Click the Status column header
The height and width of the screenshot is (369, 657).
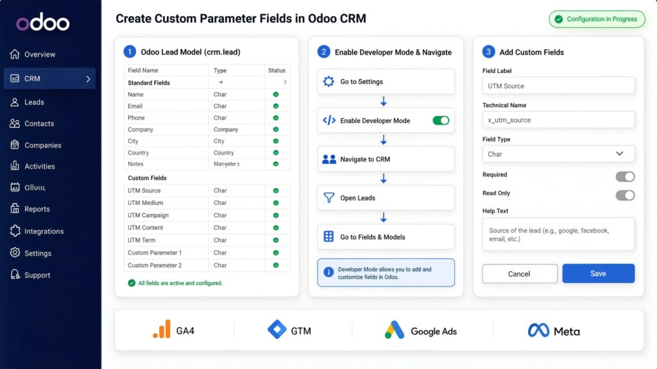pyautogui.click(x=277, y=70)
